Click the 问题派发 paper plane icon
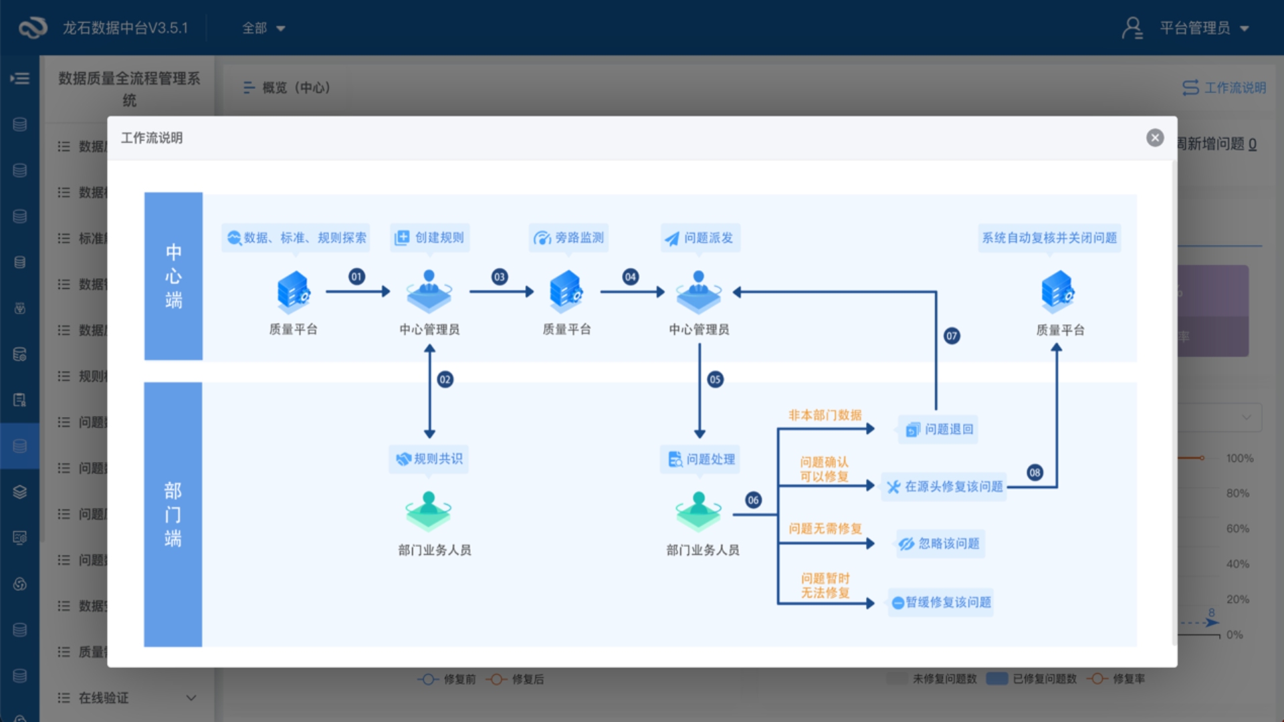The width and height of the screenshot is (1284, 722). 671,239
